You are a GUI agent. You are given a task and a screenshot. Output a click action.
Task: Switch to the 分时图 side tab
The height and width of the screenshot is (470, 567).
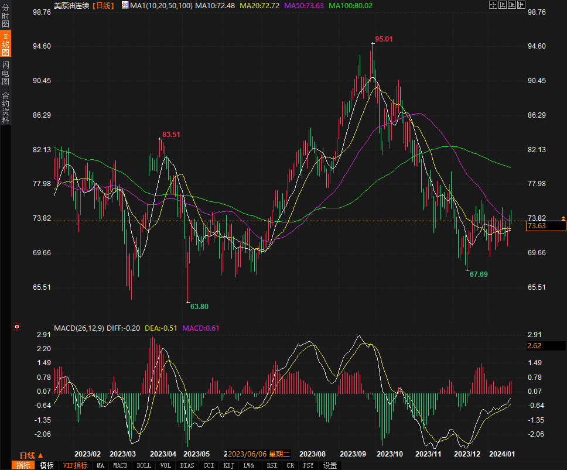5,16
